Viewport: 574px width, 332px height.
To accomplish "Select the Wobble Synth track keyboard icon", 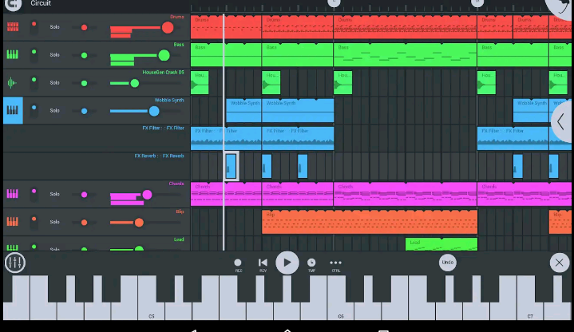I will (x=13, y=110).
